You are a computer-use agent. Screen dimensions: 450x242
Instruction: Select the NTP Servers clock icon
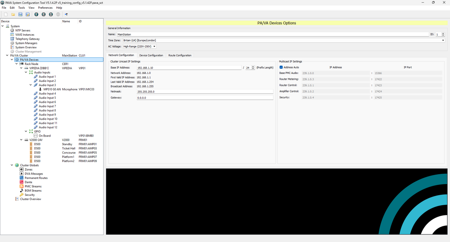pyautogui.click(x=12, y=30)
